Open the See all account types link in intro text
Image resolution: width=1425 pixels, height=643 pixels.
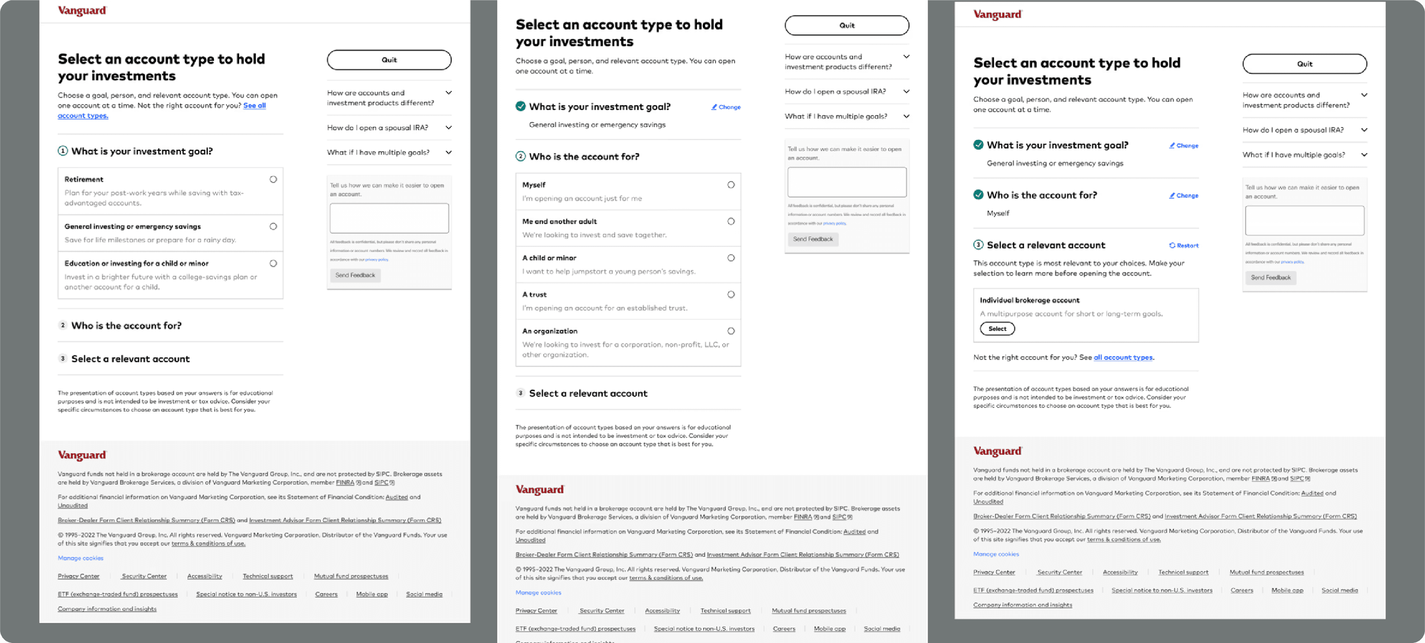pyautogui.click(x=254, y=105)
